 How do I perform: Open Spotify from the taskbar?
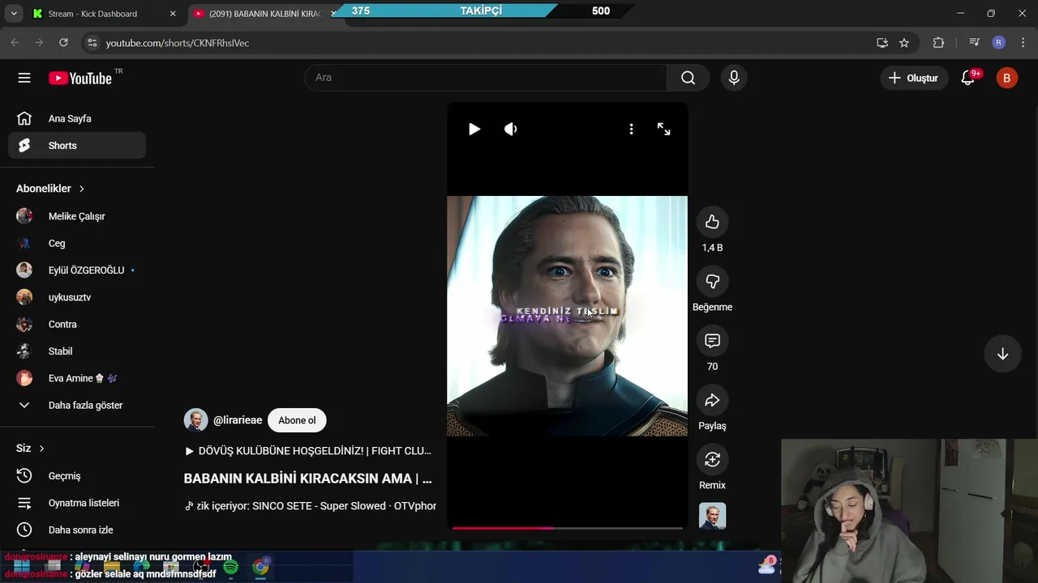(x=230, y=567)
